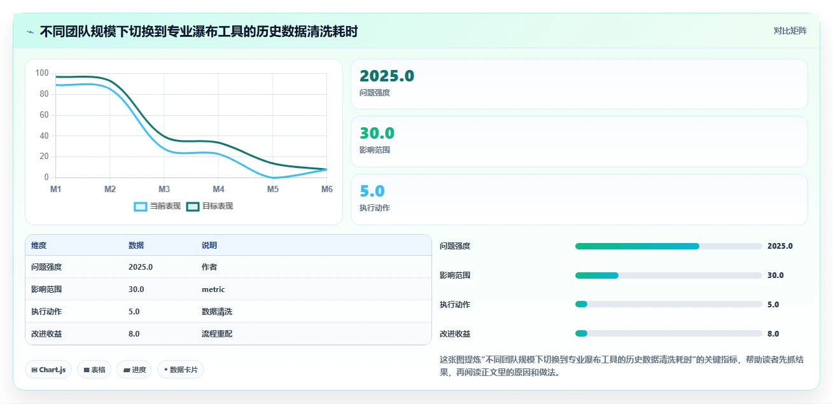Image resolution: width=833 pixels, height=404 pixels.
Task: Click the 作者 cell in the table
Action: (209, 267)
